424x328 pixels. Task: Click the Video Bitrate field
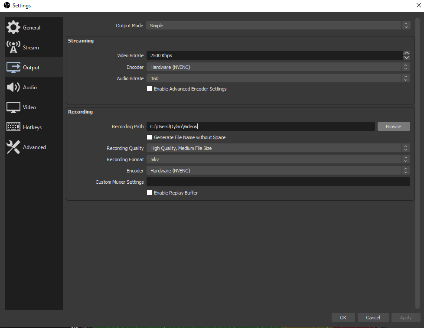pyautogui.click(x=275, y=55)
